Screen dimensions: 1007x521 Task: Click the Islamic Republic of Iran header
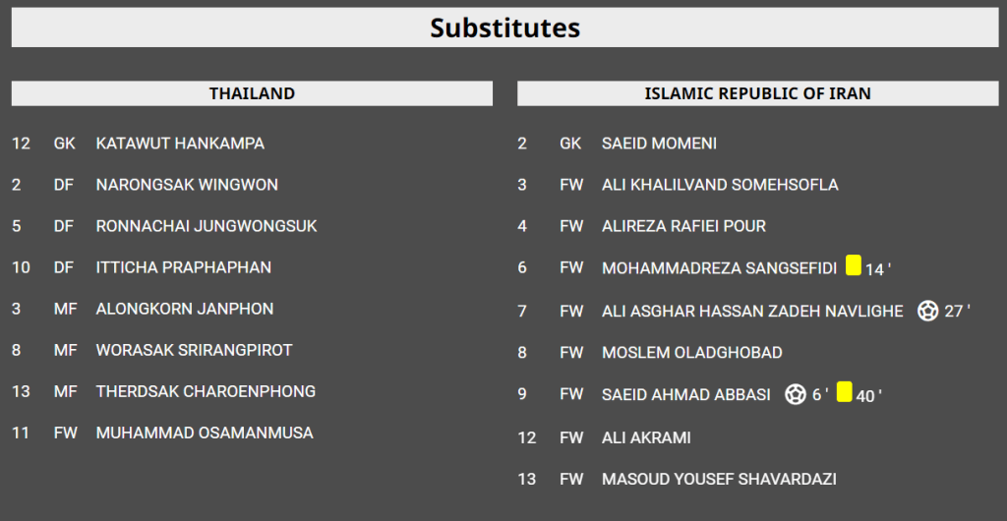[757, 93]
